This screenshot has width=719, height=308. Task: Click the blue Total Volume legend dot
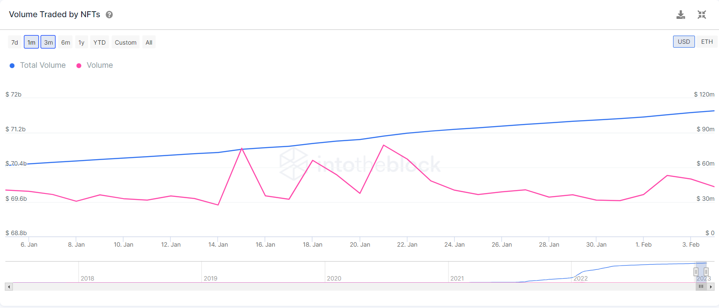(x=12, y=66)
